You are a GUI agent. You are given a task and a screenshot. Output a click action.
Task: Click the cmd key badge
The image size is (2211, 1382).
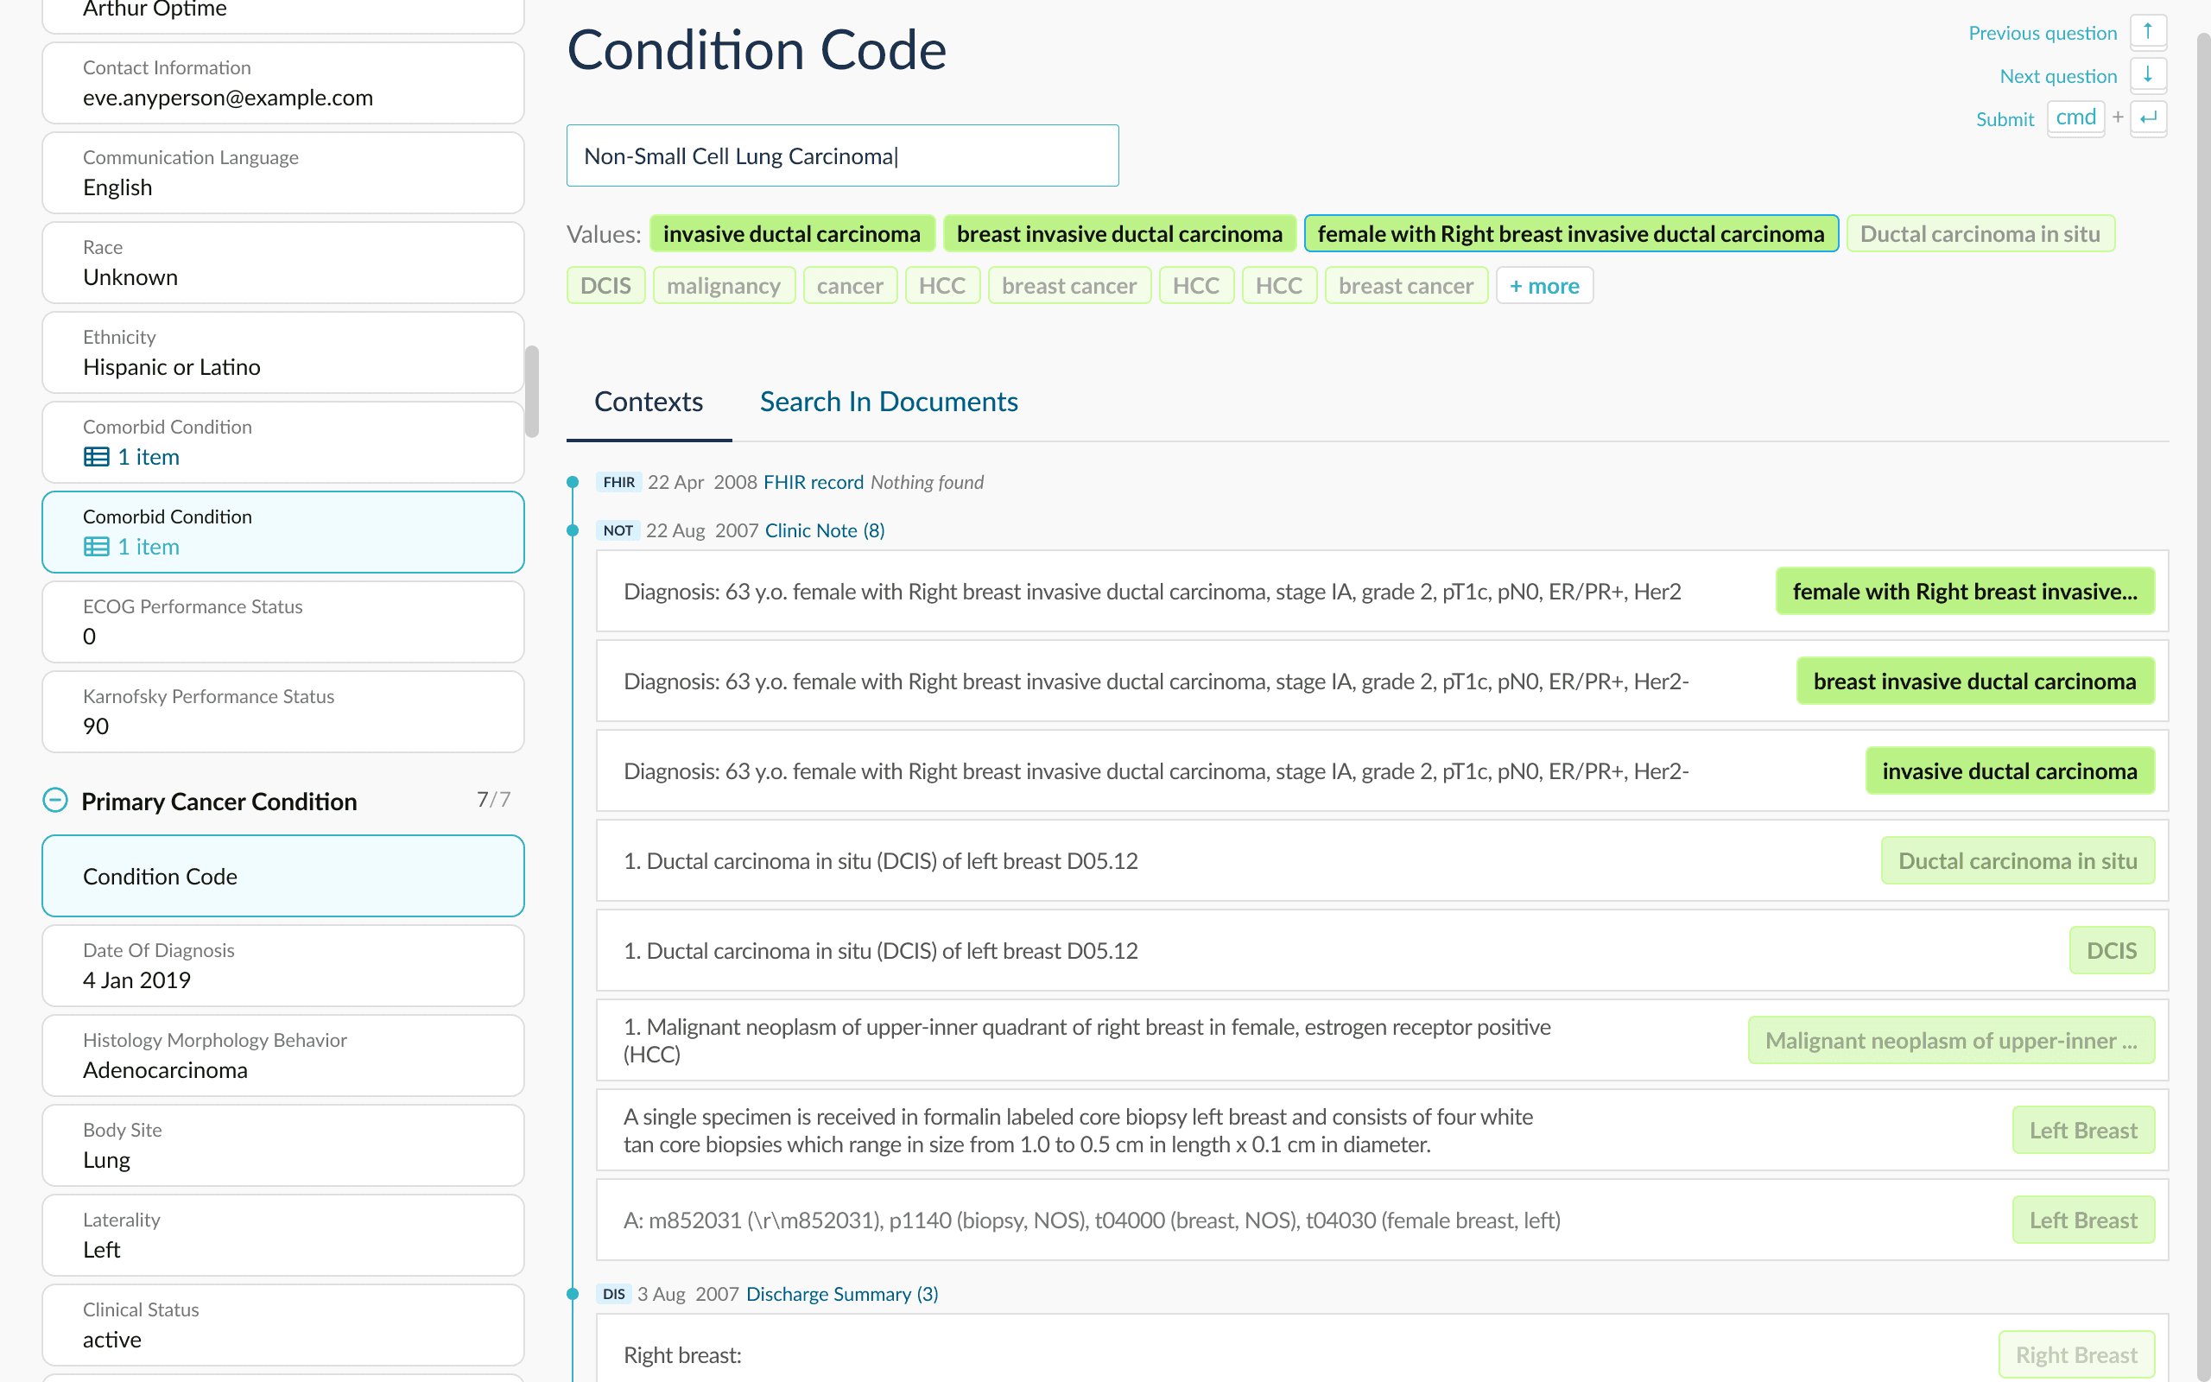[x=2075, y=118]
